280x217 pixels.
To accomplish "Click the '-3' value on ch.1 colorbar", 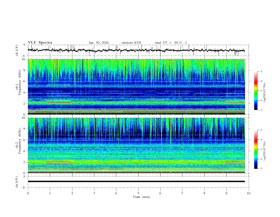I will tap(261, 71).
